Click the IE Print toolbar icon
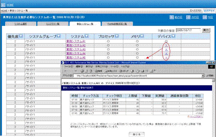The width and height of the screenshot is (216, 137). tap(142, 71)
